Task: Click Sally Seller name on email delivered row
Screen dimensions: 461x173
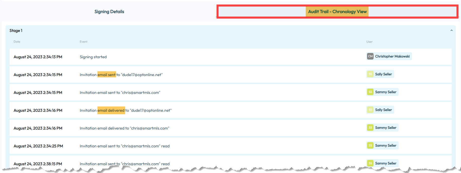Action: pos(383,110)
